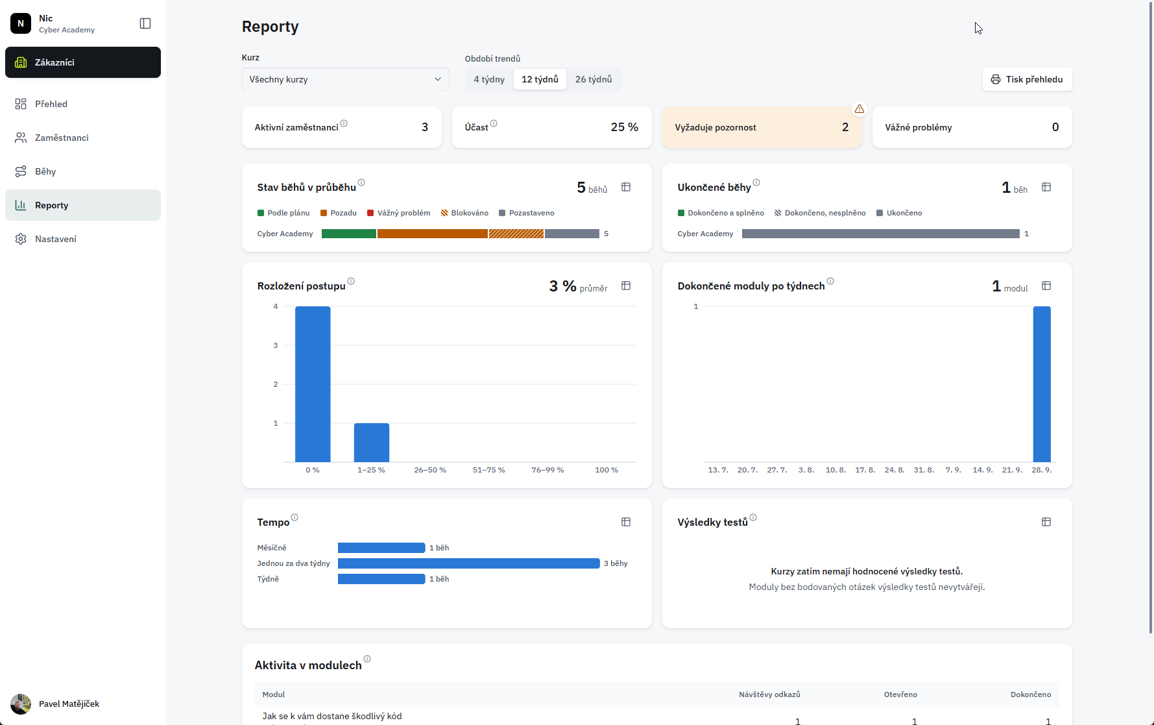
Task: Open the Vyžaduje pozornost card
Action: [762, 127]
